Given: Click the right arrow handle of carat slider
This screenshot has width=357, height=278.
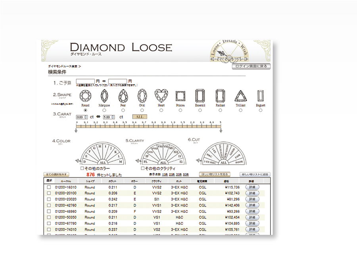Looking at the screenshot, I should pyautogui.click(x=221, y=130).
